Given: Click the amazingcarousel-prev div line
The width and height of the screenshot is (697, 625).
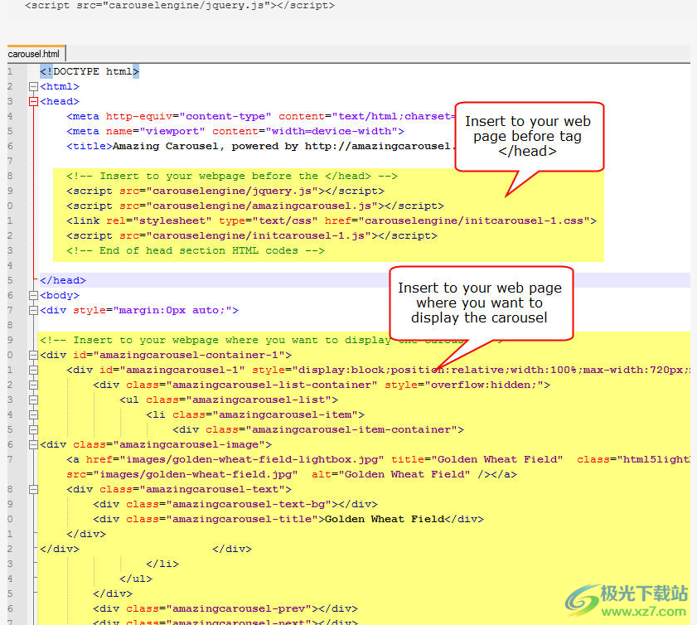Looking at the screenshot, I should [x=225, y=608].
